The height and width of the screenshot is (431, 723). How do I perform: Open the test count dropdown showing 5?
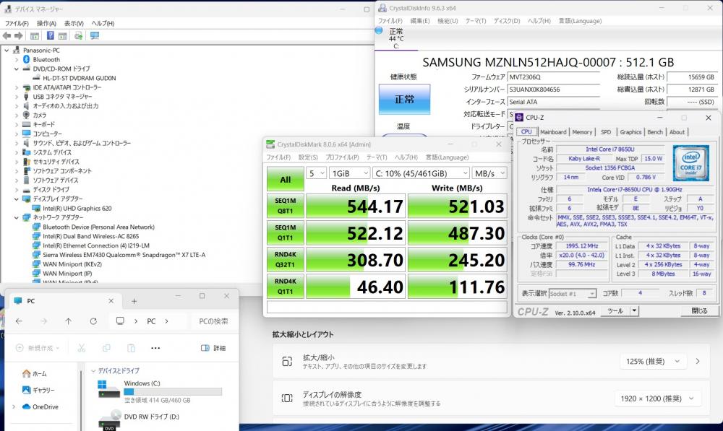[317, 173]
